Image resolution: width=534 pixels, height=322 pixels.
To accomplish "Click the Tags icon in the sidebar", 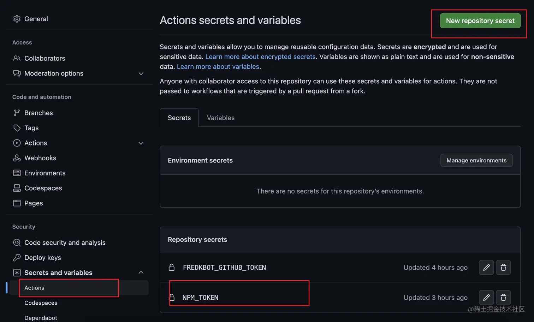I will (17, 128).
